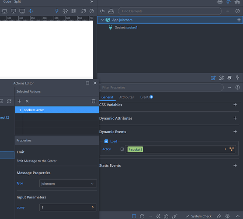Click the lightning bolt toolbar icon
The image size is (243, 219).
pyautogui.click(x=57, y=11)
